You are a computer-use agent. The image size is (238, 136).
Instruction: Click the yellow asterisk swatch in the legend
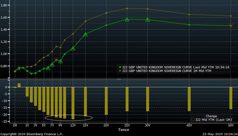(x=120, y=71)
